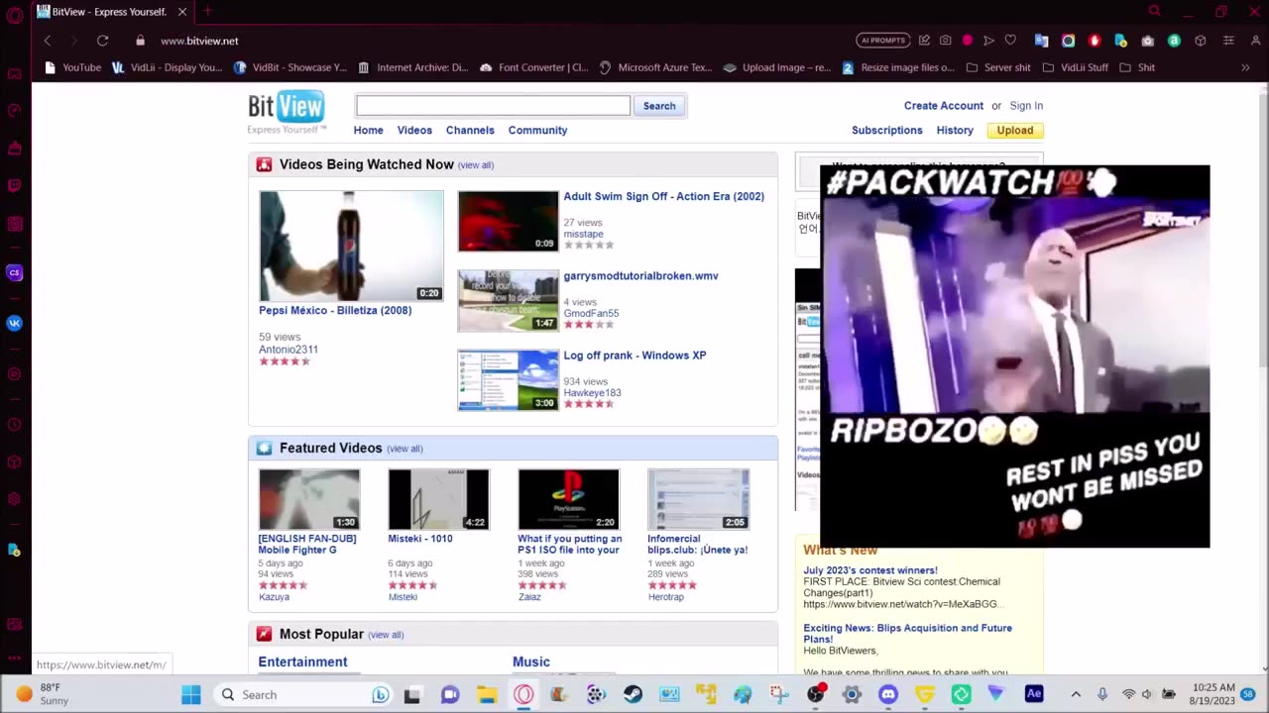This screenshot has height=713, width=1269.
Task: Go to the Community menu item
Action: click(x=537, y=130)
